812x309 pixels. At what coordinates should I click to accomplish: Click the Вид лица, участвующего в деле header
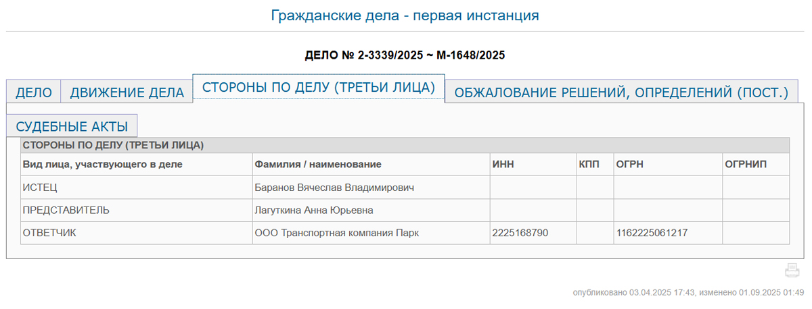coord(103,164)
